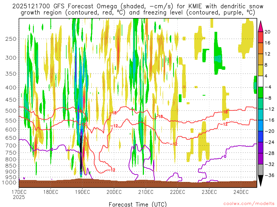Image resolution: width=277 pixels, height=207 pixels.
Task: Open the coolwx.com/modelts link
Action: (x=249, y=204)
